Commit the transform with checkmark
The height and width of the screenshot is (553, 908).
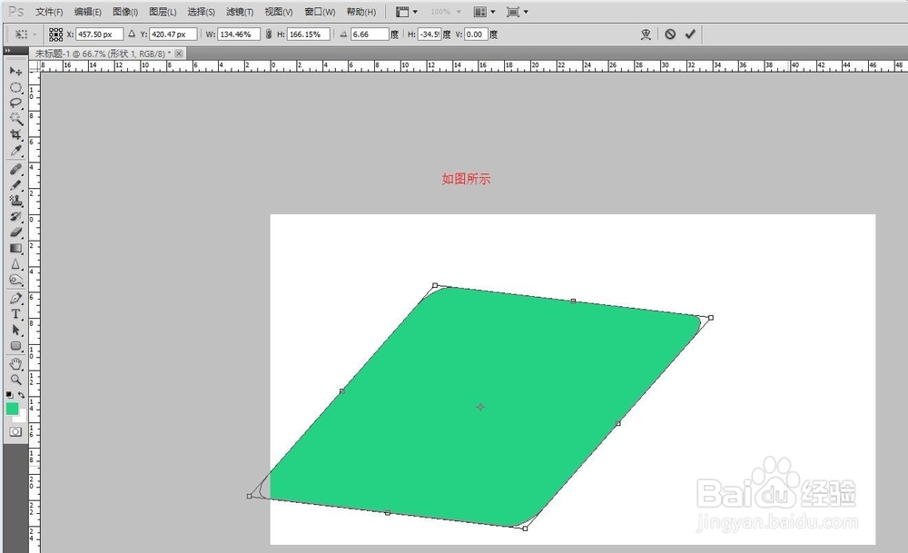click(x=690, y=35)
